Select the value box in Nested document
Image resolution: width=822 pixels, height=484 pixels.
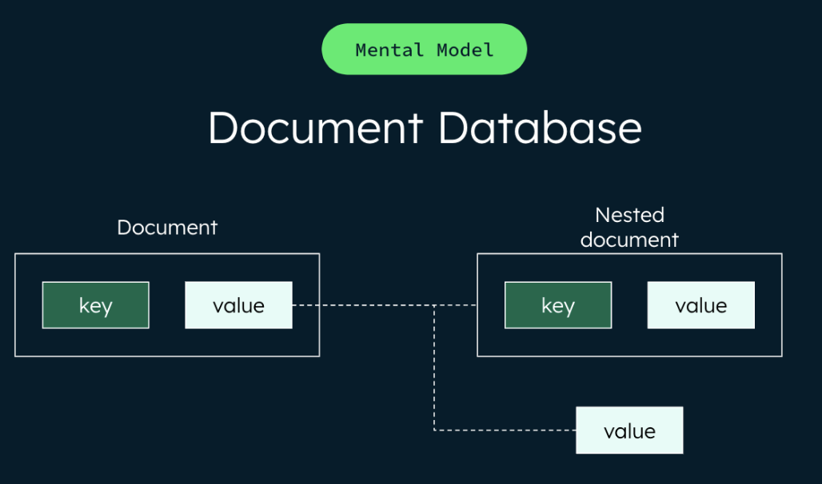point(701,305)
